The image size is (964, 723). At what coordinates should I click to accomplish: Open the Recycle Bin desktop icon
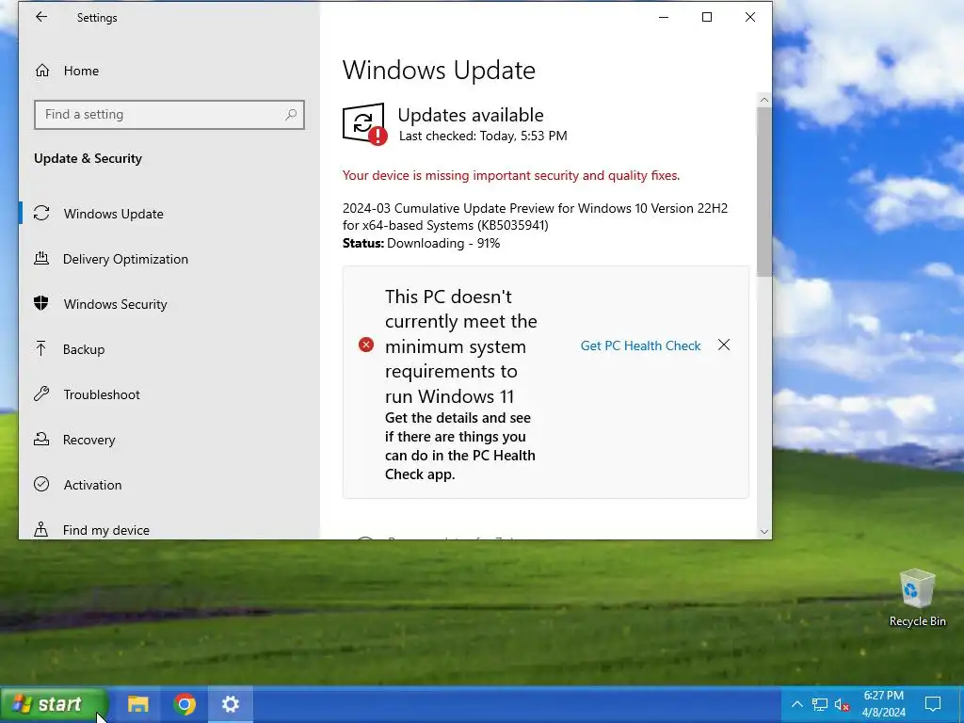[917, 598]
